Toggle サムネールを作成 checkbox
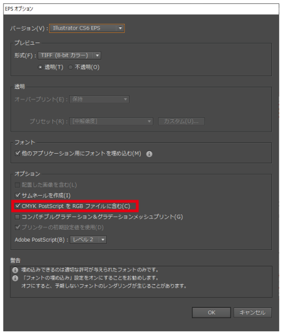Viewport: 281px width, 334px height. pyautogui.click(x=18, y=195)
